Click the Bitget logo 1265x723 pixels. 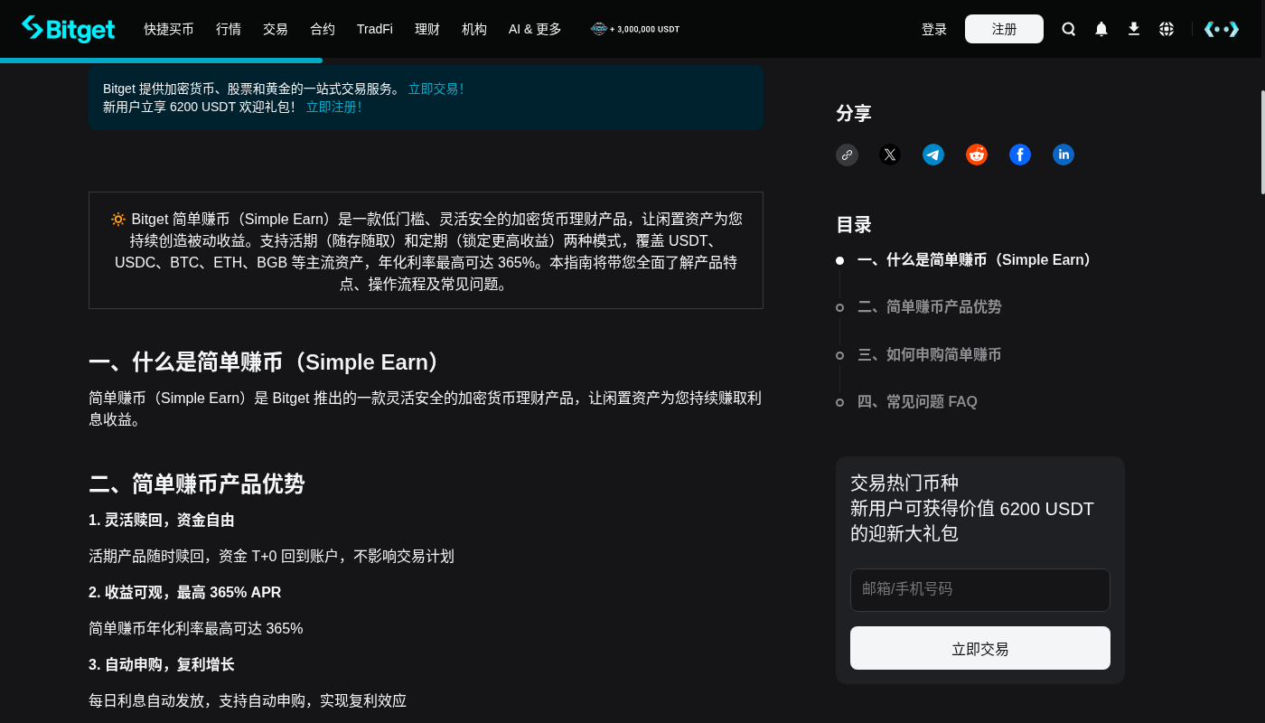(x=68, y=29)
